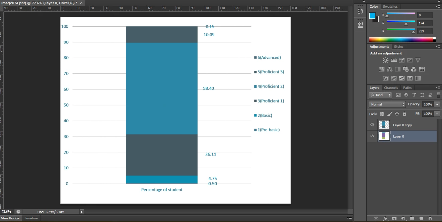Open the Adjustments panel flyout menu
The width and height of the screenshot is (442, 222).
[438, 47]
